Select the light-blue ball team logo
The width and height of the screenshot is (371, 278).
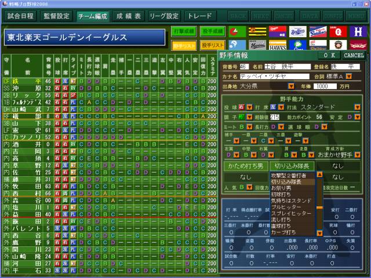click(x=237, y=45)
